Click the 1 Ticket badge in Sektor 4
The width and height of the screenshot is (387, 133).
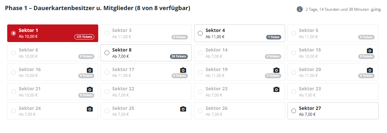[x=273, y=37]
